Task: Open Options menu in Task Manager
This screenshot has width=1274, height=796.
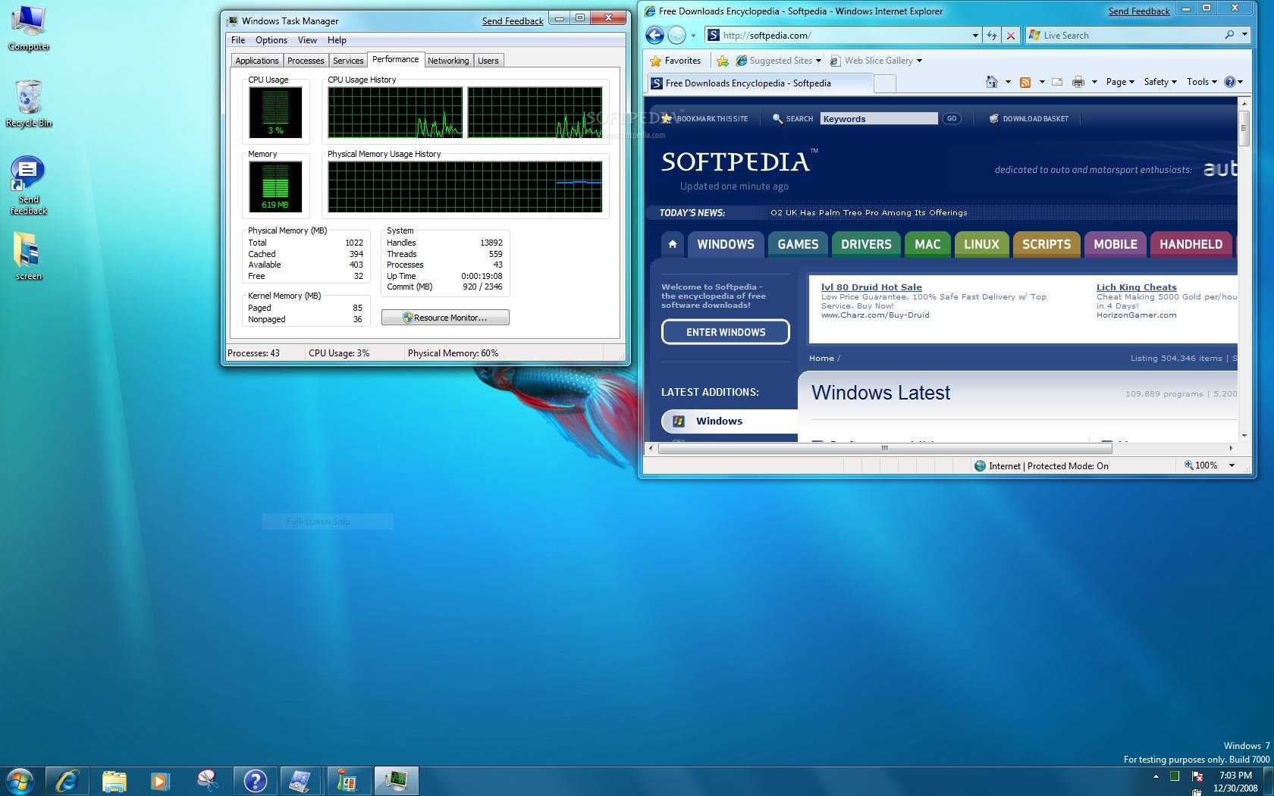Action: pyautogui.click(x=271, y=40)
